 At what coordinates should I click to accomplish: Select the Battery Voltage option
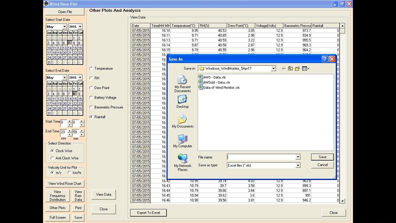click(91, 98)
